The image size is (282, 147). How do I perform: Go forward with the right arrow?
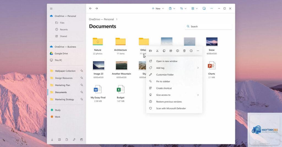97,9
